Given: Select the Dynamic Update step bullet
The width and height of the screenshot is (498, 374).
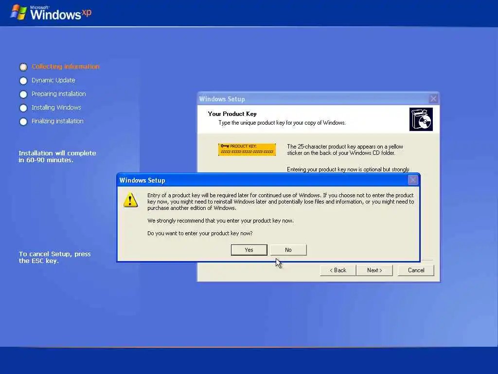Looking at the screenshot, I should (x=23, y=81).
